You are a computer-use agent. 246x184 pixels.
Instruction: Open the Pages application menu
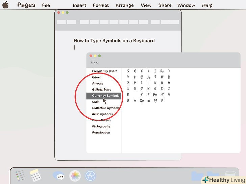[26, 5]
